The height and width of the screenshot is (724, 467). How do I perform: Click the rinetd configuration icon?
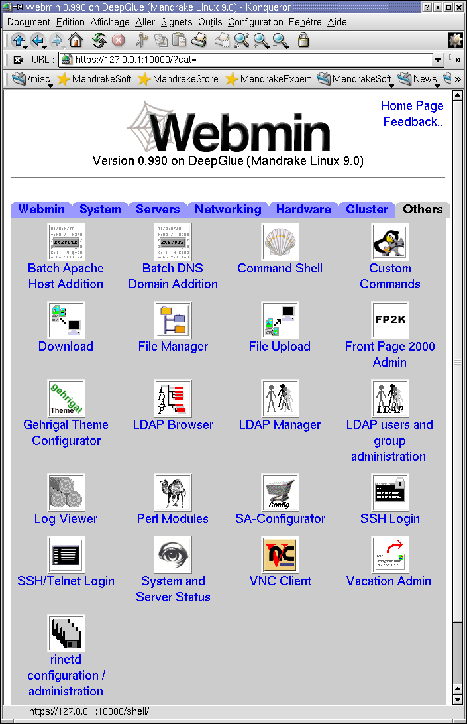coord(66,633)
